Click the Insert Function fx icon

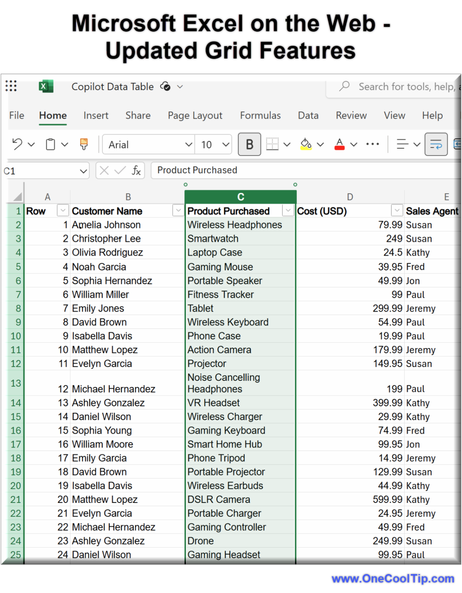(x=136, y=171)
